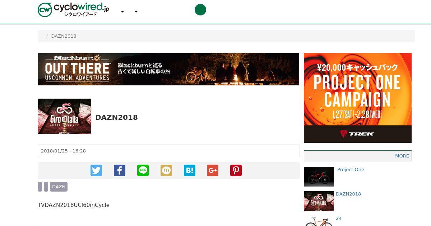Open the Project One sidebar article link
This screenshot has height=226, width=431.
[351, 170]
